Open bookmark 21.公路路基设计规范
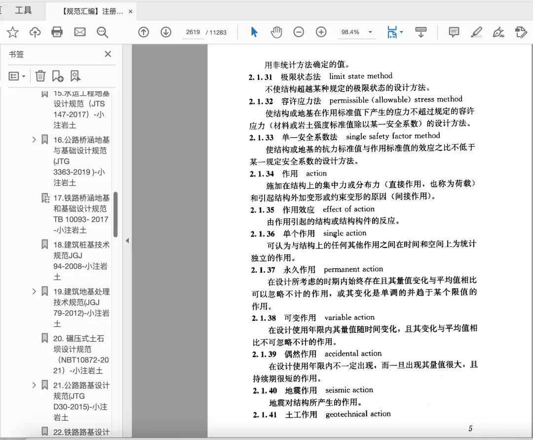 click(x=81, y=401)
